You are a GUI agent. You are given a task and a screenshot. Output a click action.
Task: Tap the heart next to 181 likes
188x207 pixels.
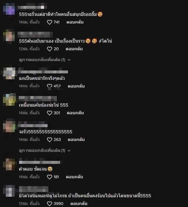pos(50,177)
